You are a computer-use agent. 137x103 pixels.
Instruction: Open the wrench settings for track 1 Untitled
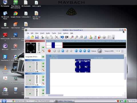click(x=43, y=70)
